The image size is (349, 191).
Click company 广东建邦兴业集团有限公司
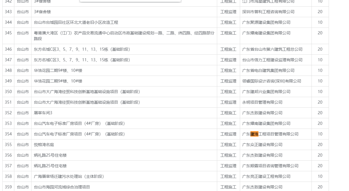pyautogui.click(x=266, y=92)
